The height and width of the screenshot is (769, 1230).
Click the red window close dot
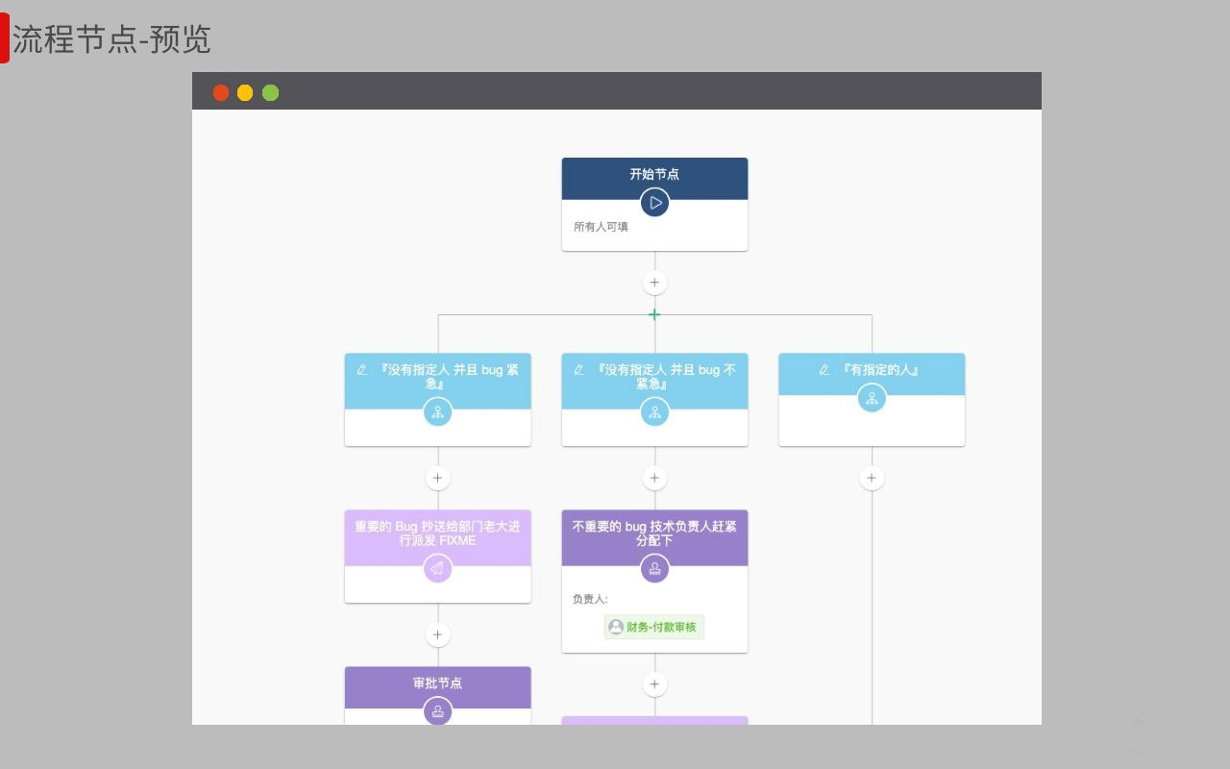click(x=221, y=92)
